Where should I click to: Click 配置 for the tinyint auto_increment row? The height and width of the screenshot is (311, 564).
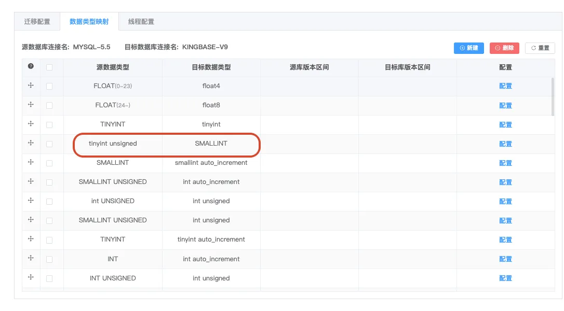click(x=505, y=239)
